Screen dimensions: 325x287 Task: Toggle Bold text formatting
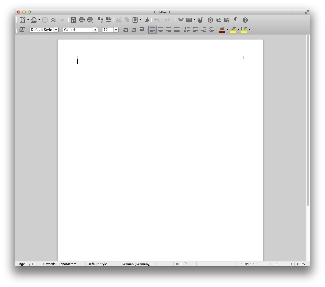[x=126, y=30]
